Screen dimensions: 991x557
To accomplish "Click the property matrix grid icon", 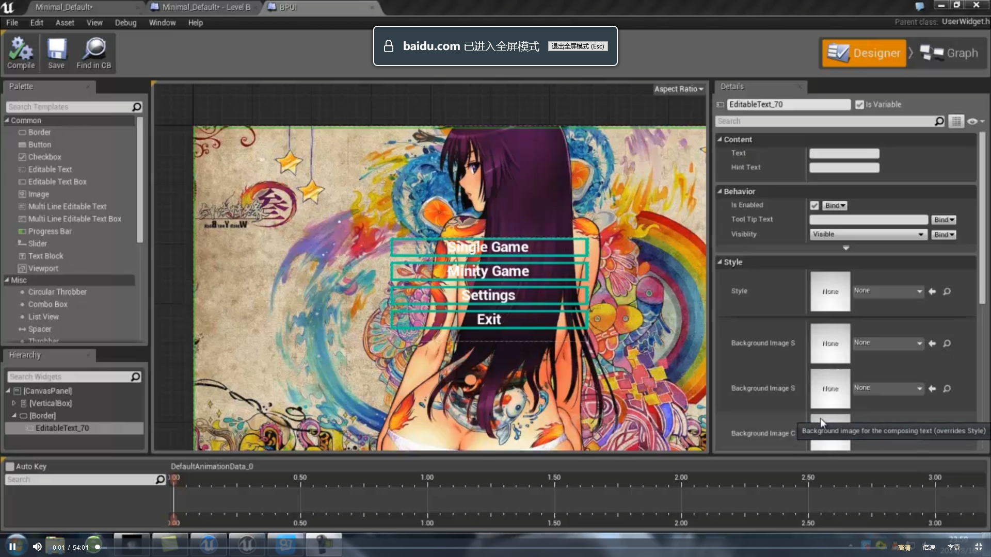I will 956,121.
